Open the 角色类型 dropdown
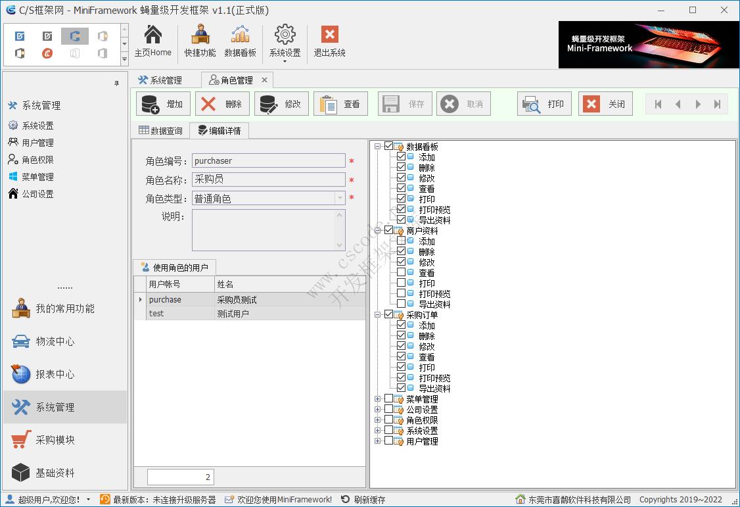Screen dimensions: 740x507 click(340, 198)
